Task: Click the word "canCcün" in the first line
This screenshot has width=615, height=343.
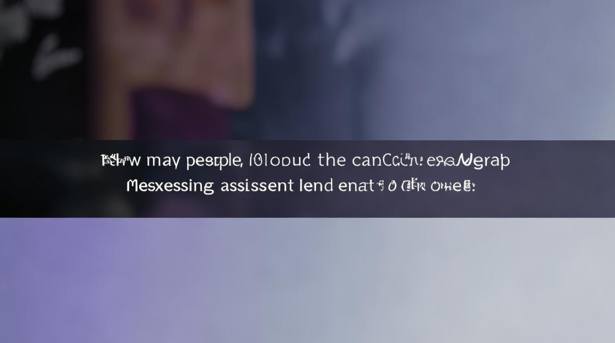Action: tap(387, 161)
